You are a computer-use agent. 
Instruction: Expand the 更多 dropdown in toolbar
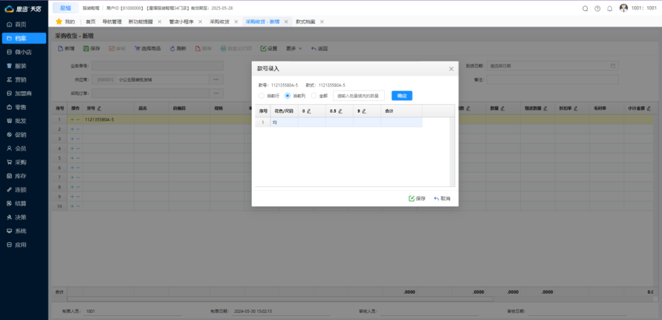tap(294, 48)
